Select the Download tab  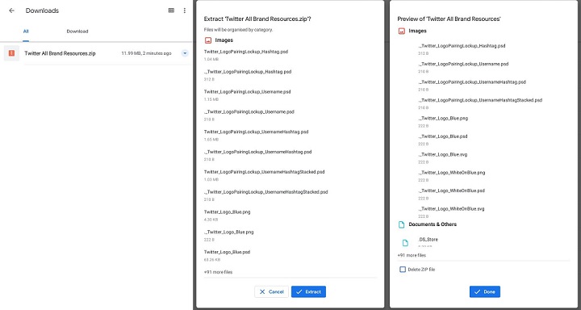click(77, 31)
